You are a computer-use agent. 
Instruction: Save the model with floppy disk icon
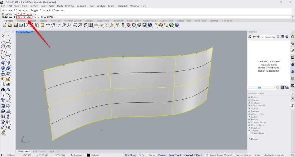[x=16, y=25]
